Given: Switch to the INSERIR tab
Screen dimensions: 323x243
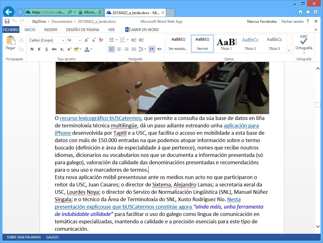Looking at the screenshot, I should [51, 30].
